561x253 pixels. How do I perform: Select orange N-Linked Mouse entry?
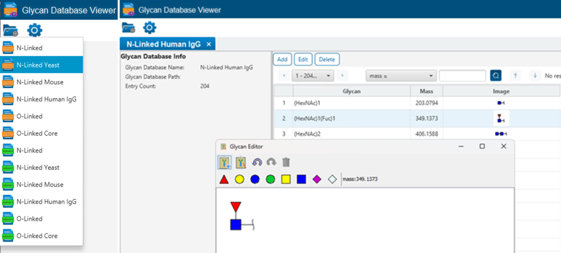(x=42, y=82)
